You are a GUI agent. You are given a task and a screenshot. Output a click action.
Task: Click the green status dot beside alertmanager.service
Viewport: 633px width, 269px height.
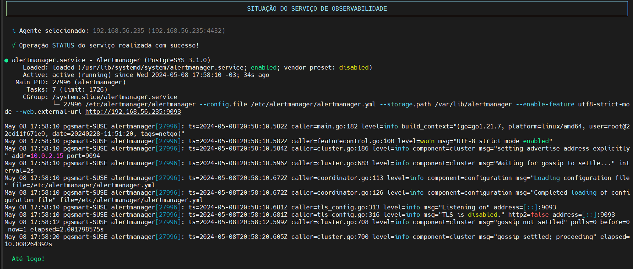pyautogui.click(x=6, y=60)
